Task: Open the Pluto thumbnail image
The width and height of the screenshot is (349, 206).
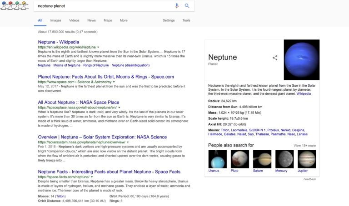Action: click(240, 159)
